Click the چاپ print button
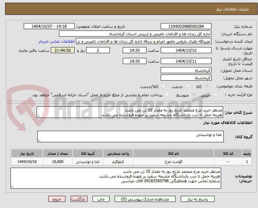Screen dimensions: 258x208 point(101,199)
